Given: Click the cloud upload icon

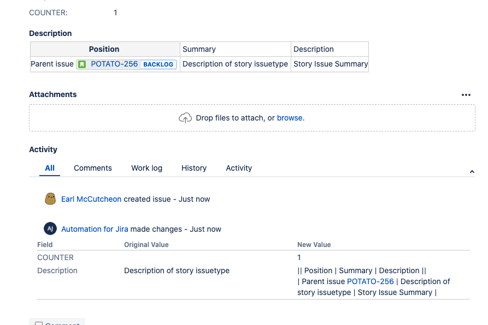Looking at the screenshot, I should pyautogui.click(x=185, y=118).
